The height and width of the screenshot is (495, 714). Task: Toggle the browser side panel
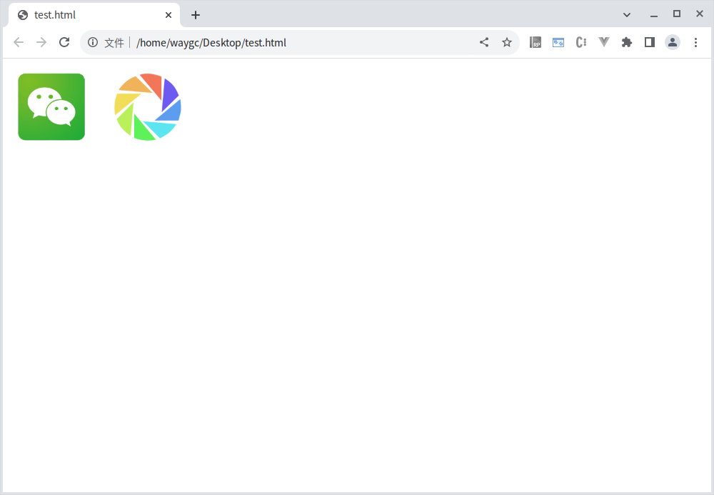[649, 42]
